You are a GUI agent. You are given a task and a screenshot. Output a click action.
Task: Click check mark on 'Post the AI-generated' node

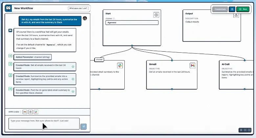pyautogui.click(x=73, y=92)
